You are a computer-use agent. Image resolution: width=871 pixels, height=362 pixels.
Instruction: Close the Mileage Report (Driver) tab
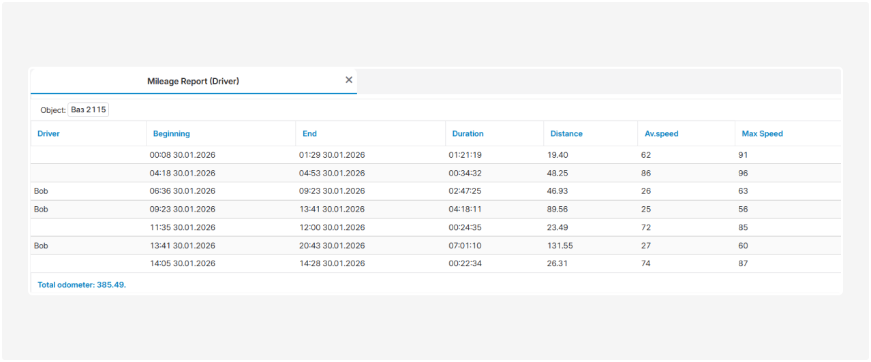pyautogui.click(x=349, y=80)
